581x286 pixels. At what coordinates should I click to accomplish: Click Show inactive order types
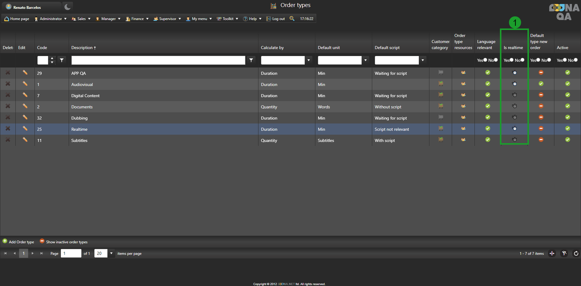click(64, 242)
